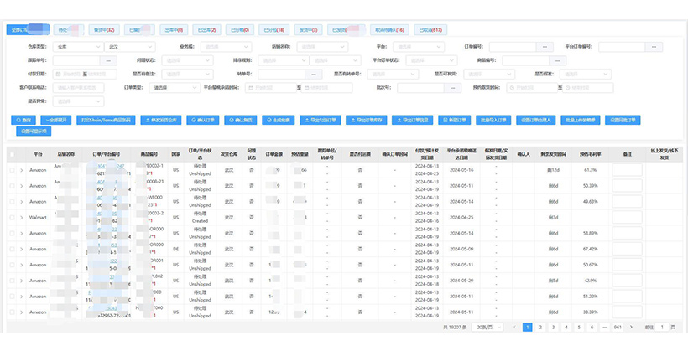The height and width of the screenshot is (351, 688).
Task: Toggle the select-all checkbox in table header
Action: pos(13,155)
